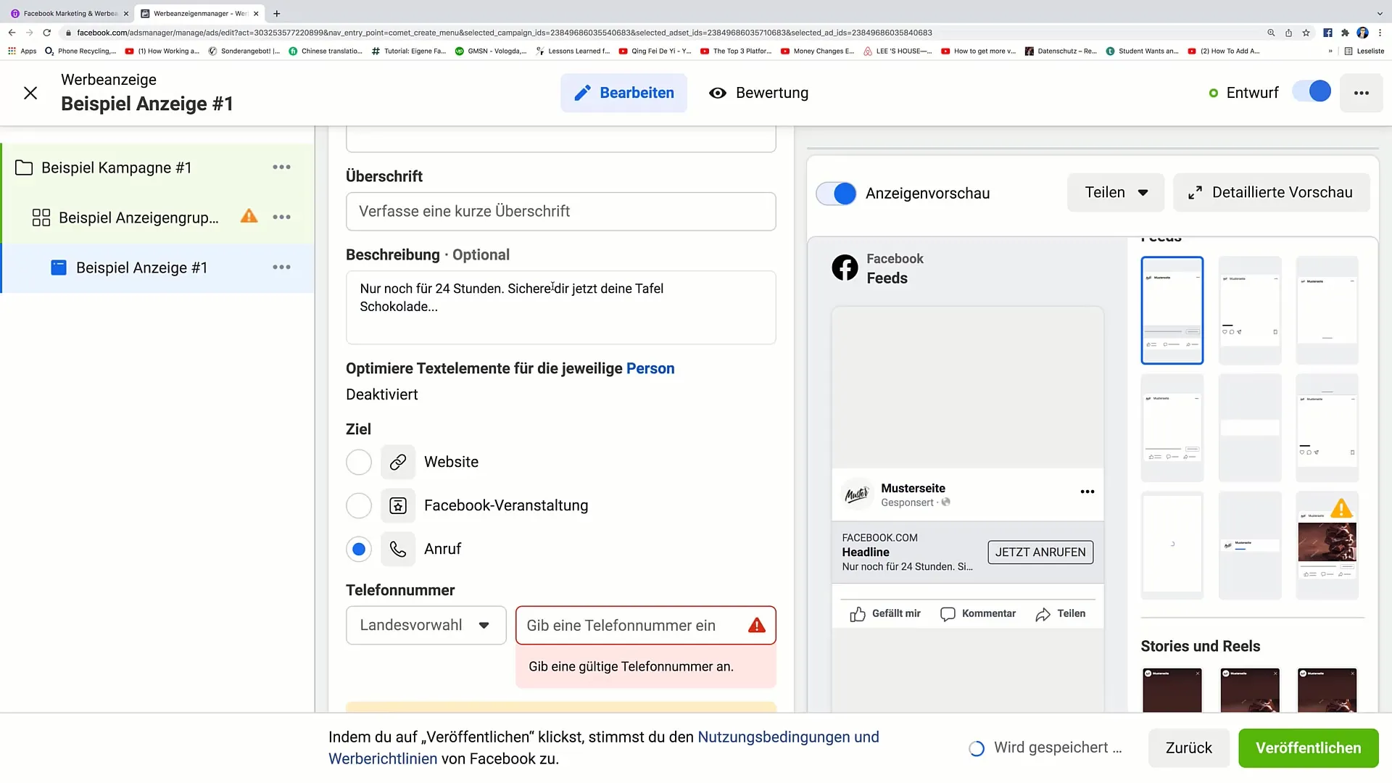This screenshot has width=1392, height=783.
Task: Click the three-dot menu icon on Beispiel Anzeige #1
Action: [281, 268]
